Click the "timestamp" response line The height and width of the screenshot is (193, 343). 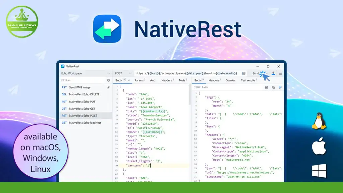pos(233,176)
